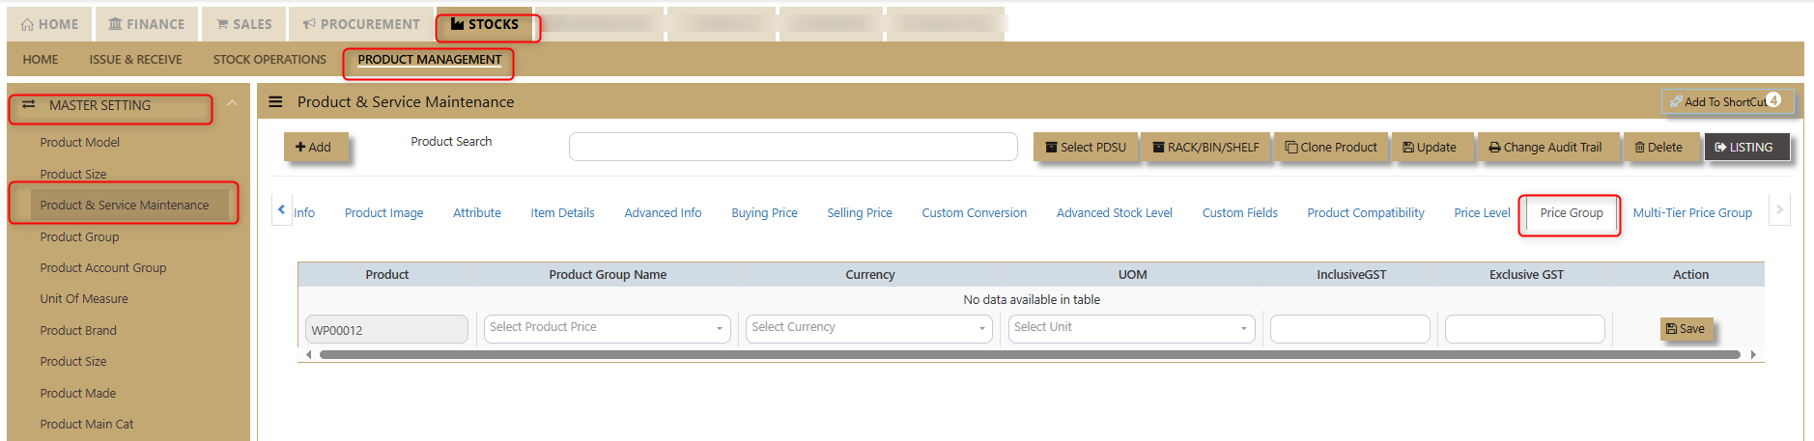
Task: Click the hamburger menu icon beside Product & Service Maintenance
Action: [275, 101]
